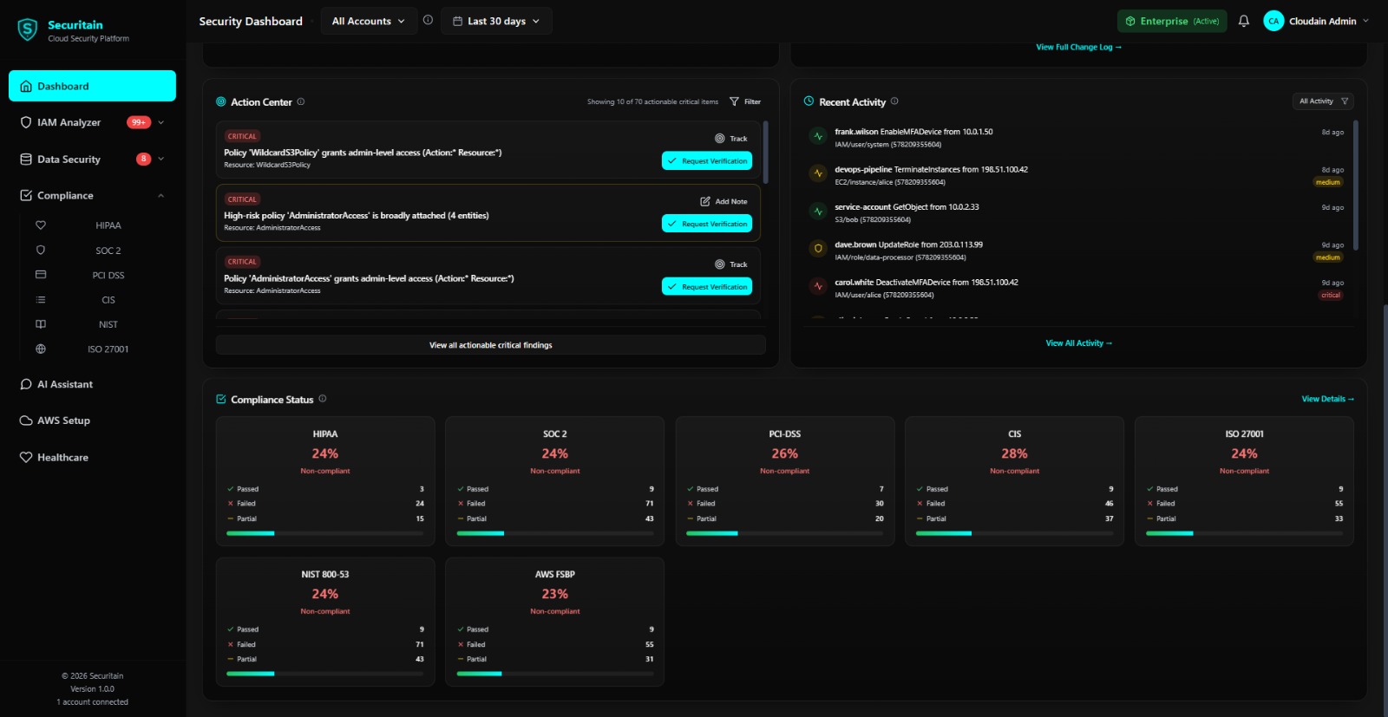The image size is (1388, 717).
Task: Click activity icon for frank.wilson EnableMFADevice
Action: (818, 136)
